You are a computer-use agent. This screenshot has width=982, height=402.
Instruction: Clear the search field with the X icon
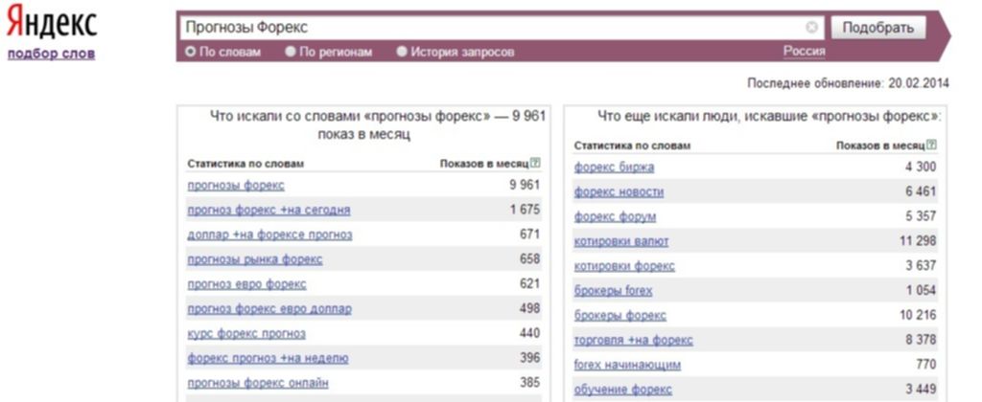point(811,28)
